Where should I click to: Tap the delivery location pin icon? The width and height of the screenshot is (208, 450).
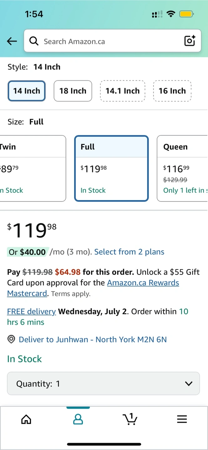tap(11, 339)
